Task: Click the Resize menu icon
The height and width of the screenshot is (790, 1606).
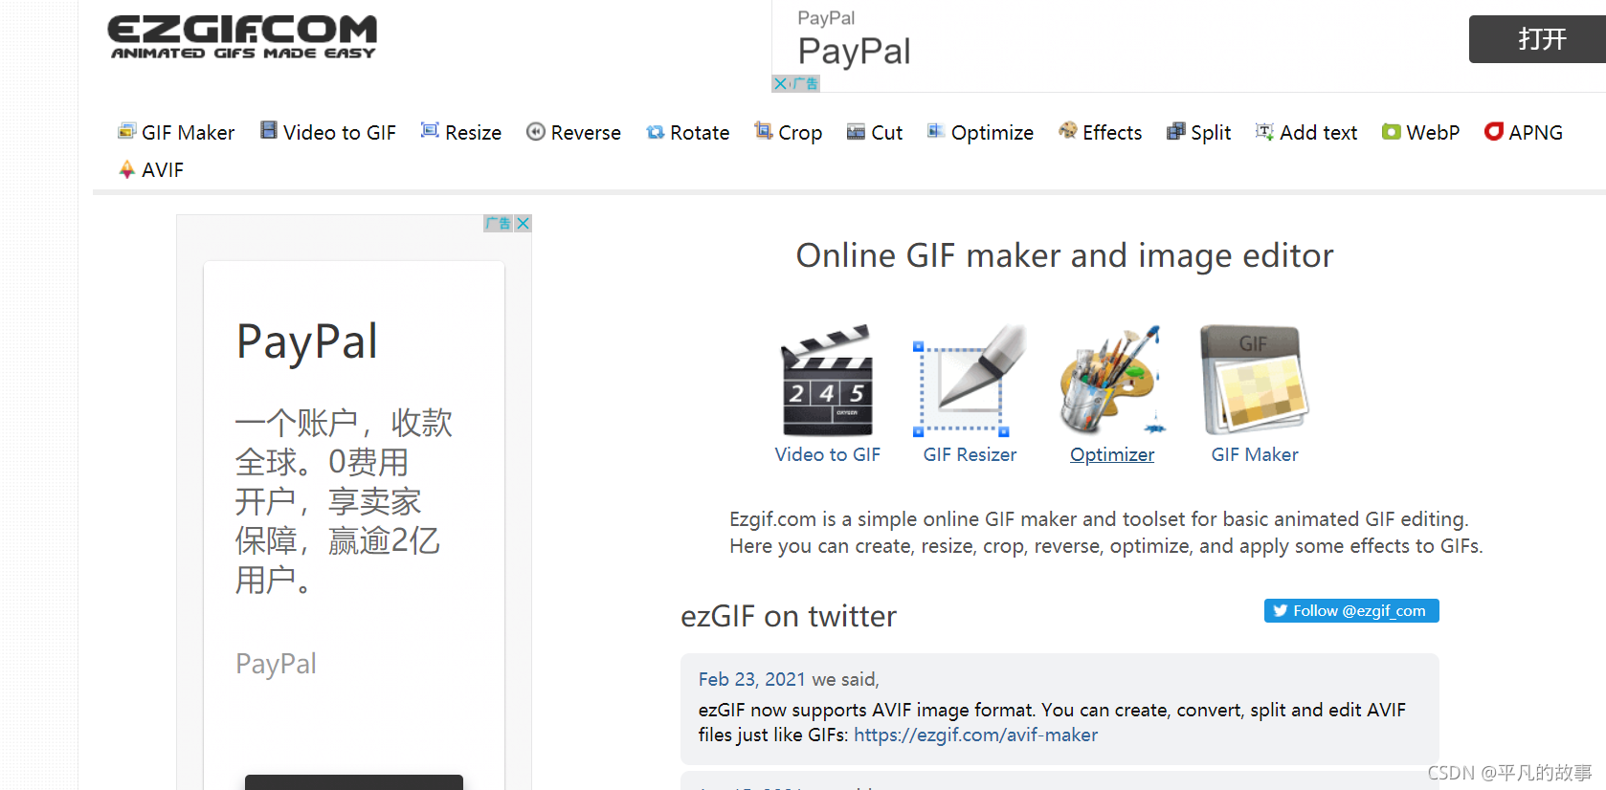Action: (x=430, y=130)
